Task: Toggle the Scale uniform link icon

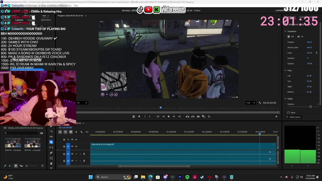Action: pyautogui.click(x=316, y=53)
